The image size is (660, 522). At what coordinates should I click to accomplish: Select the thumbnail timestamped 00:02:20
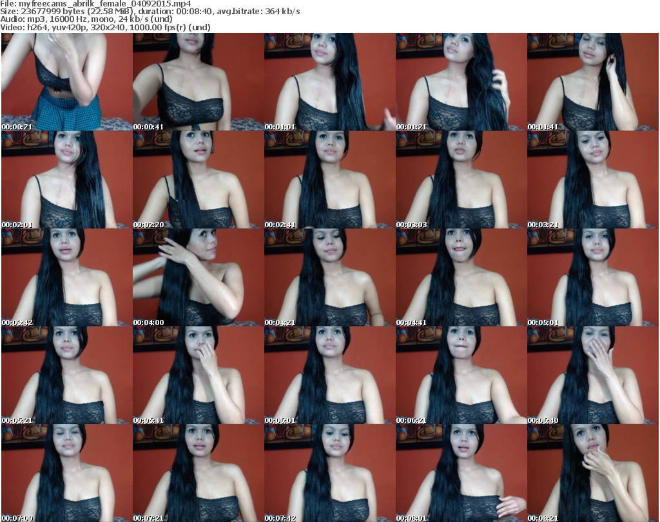[x=199, y=180]
